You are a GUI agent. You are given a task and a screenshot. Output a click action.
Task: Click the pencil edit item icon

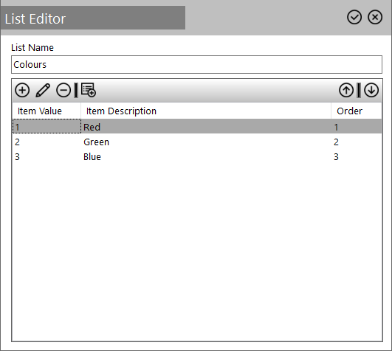pyautogui.click(x=43, y=90)
